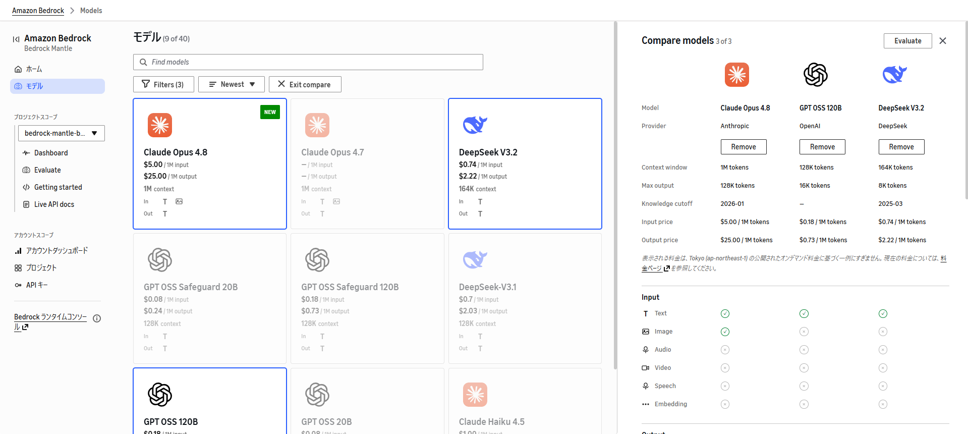Image resolution: width=968 pixels, height=434 pixels.
Task: Click the Find models search field
Action: point(308,62)
